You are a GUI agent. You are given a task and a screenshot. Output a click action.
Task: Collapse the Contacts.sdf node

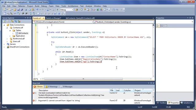click(7, 28)
